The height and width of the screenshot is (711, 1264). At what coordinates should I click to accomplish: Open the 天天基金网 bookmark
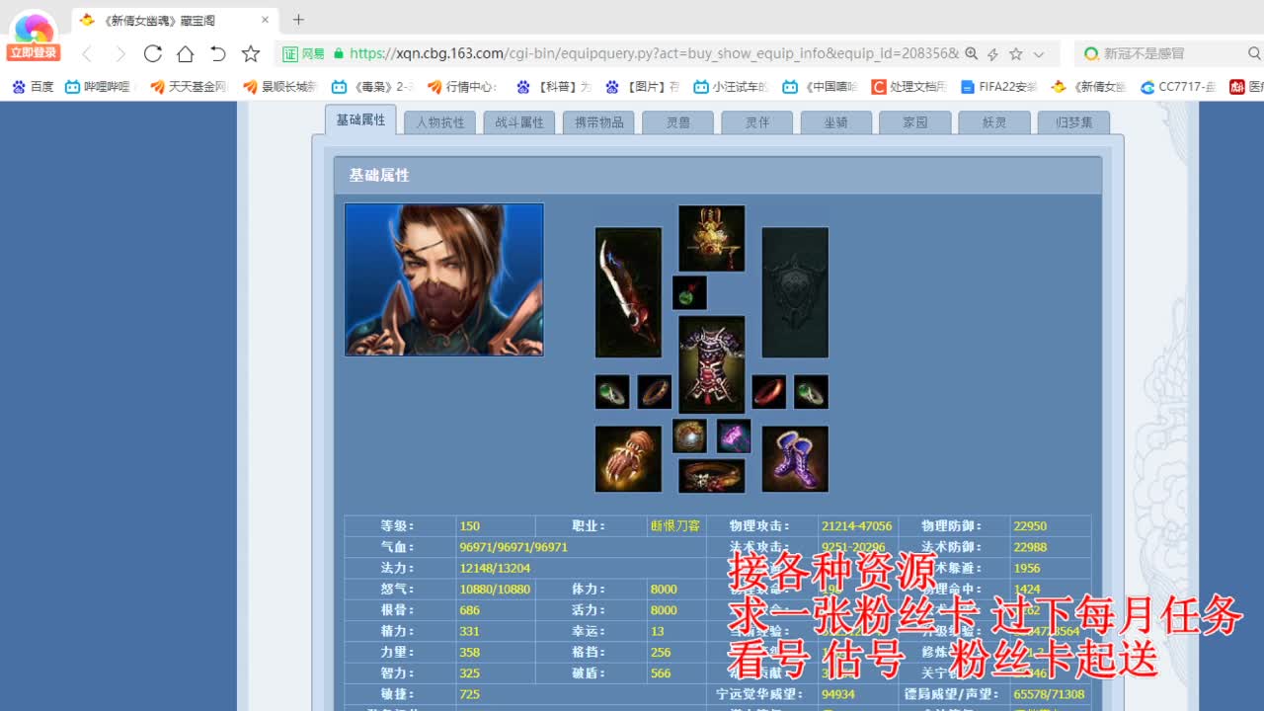pos(189,87)
